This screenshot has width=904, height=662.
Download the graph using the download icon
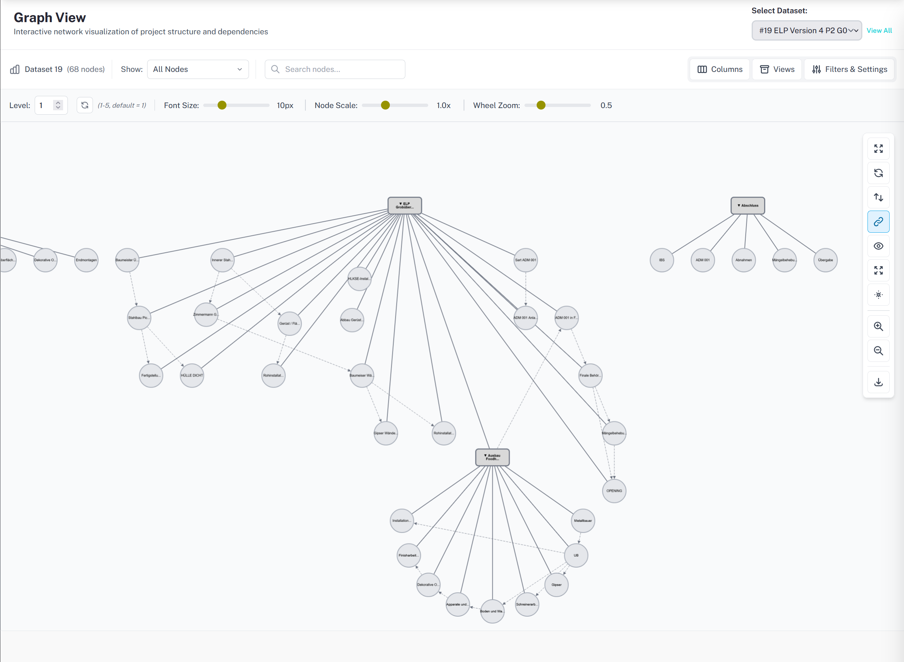878,382
